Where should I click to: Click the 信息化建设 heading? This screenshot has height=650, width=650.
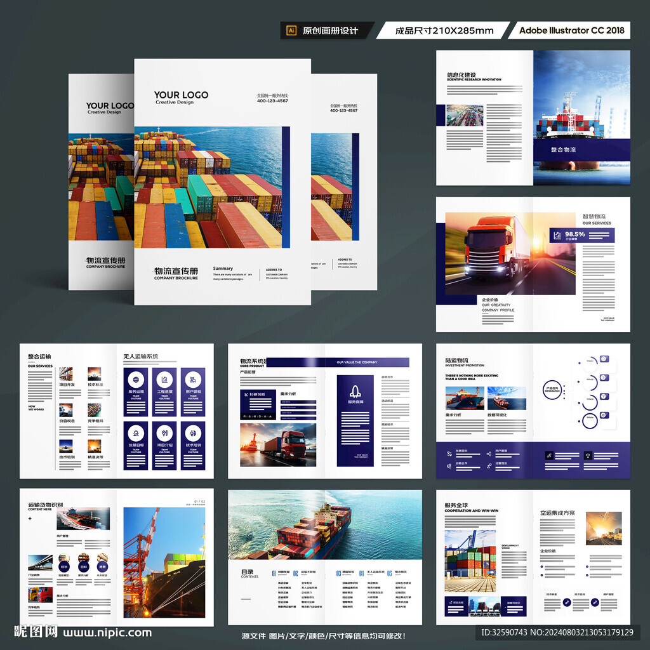[x=461, y=75]
